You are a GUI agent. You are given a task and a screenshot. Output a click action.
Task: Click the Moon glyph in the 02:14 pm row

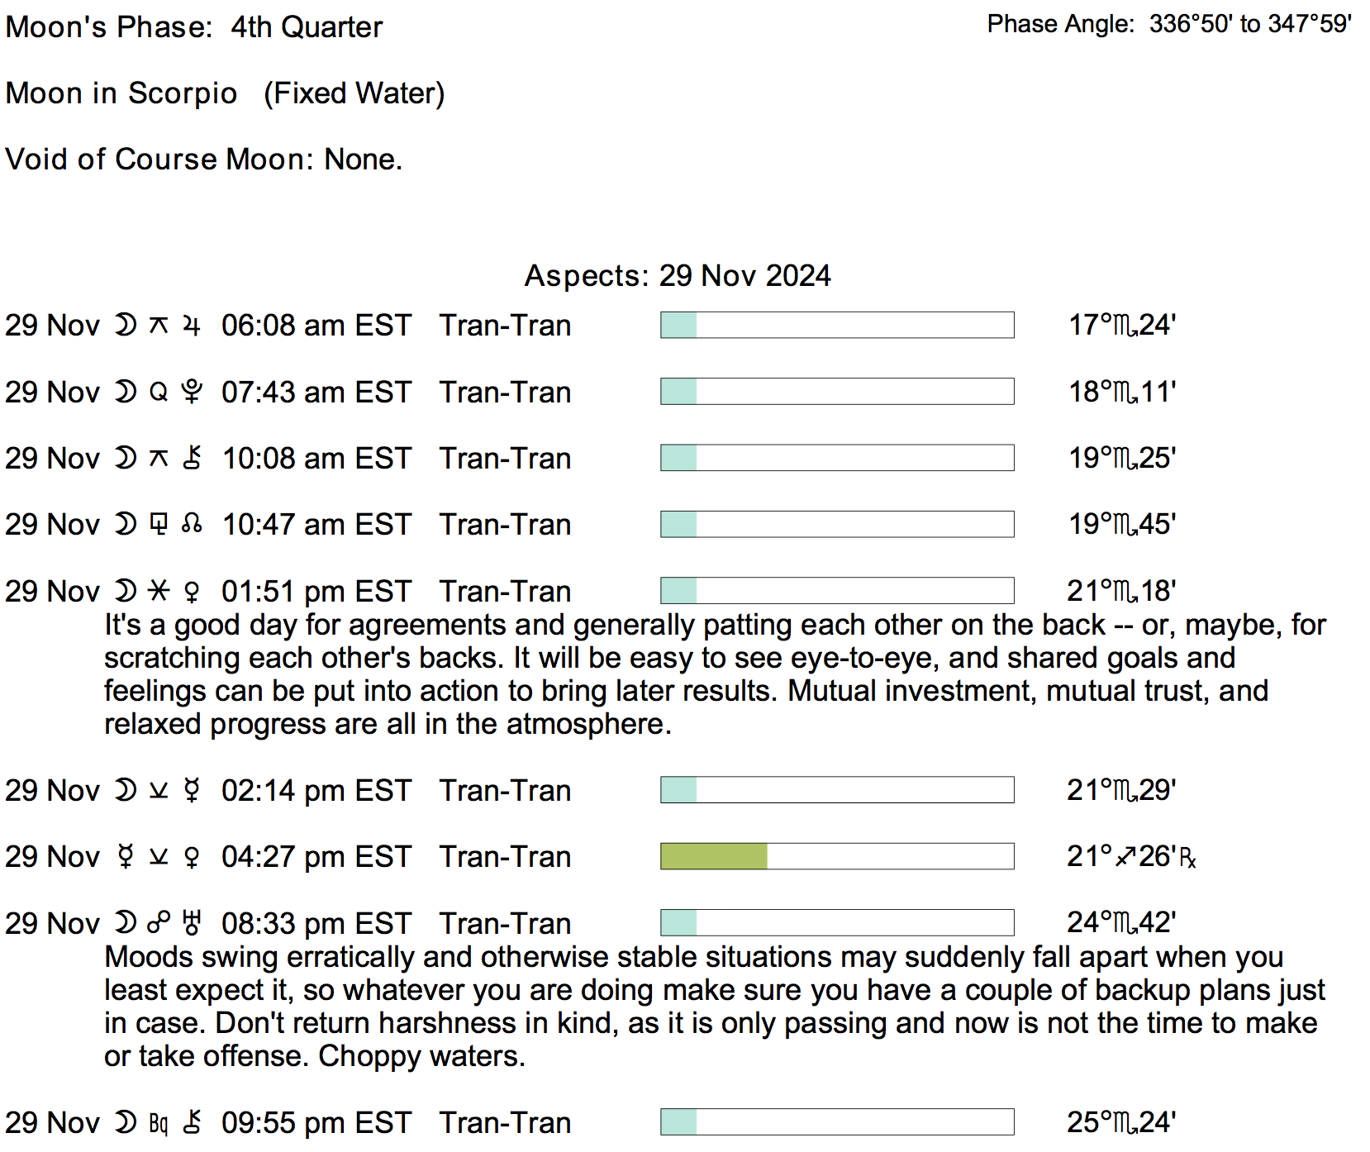(x=126, y=791)
